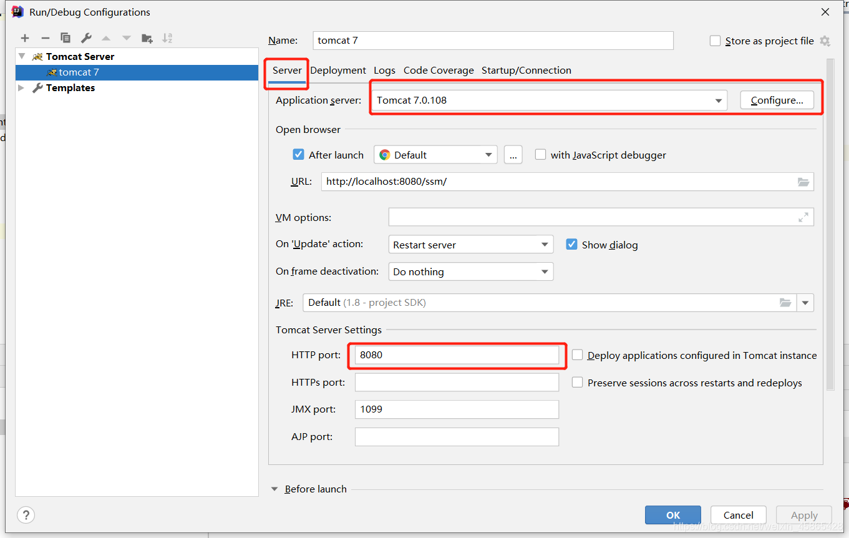Click IntelliJ icon in dialog title bar
Screen dimensions: 849x538
[x=18, y=12]
